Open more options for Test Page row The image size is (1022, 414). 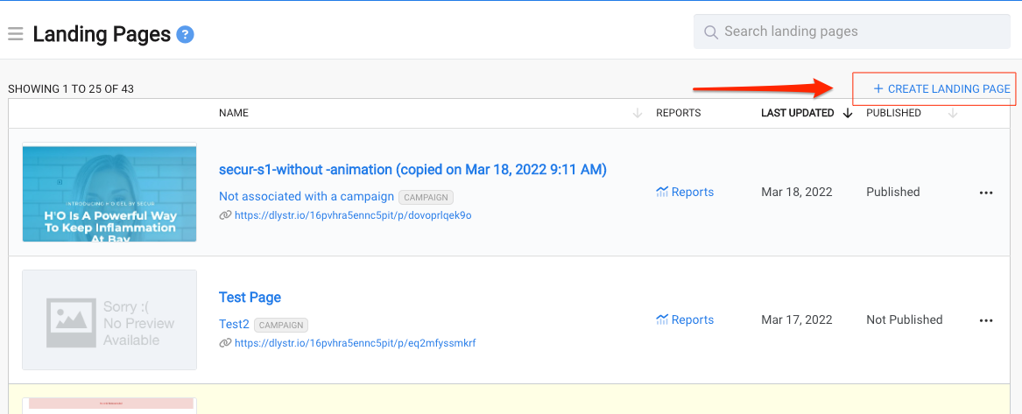(986, 320)
